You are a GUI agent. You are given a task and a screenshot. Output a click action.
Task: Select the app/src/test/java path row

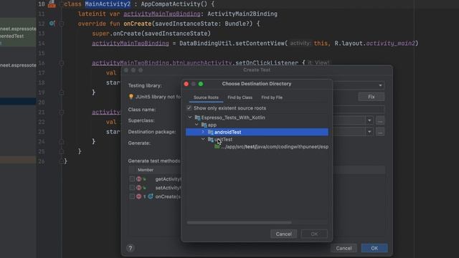tap(257, 146)
